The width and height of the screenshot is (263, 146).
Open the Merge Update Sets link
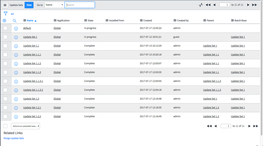pos(14,138)
